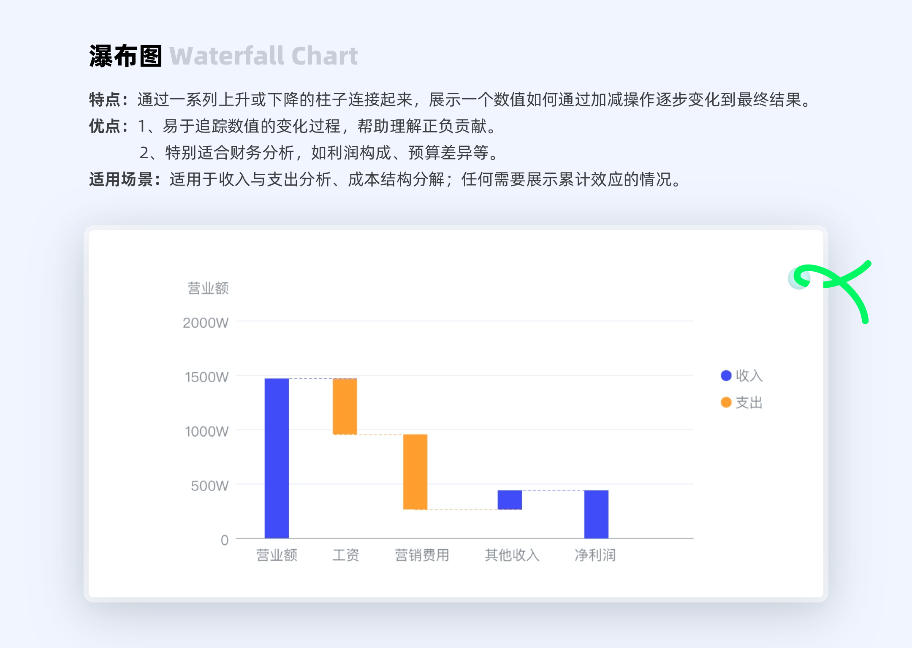The height and width of the screenshot is (648, 912).
Task: Click the 1500W axis value
Action: tap(207, 377)
